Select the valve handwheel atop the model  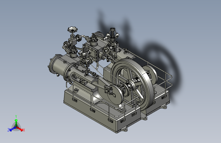click(73, 30)
